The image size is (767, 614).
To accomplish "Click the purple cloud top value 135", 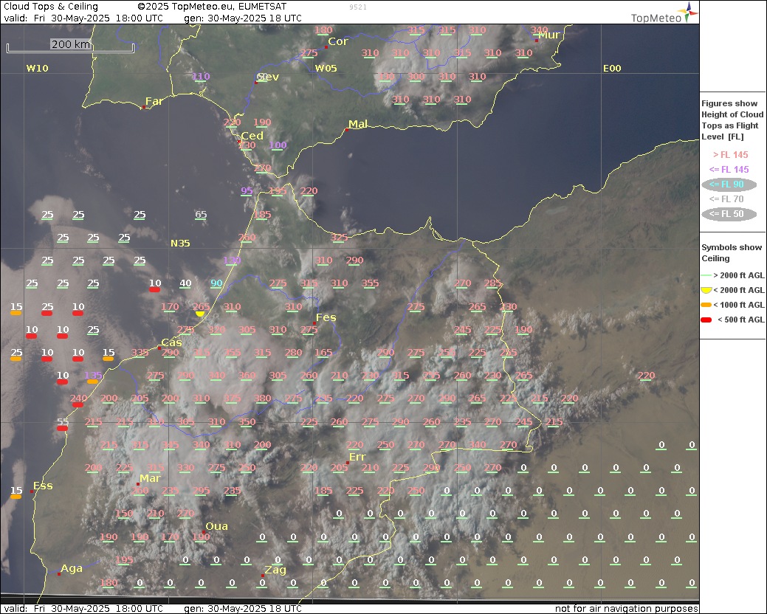I will (93, 376).
